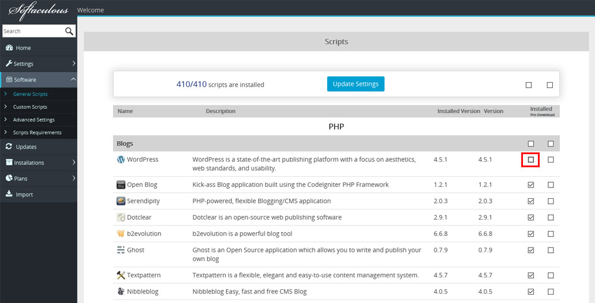Open the Dotclear script name

point(139,217)
